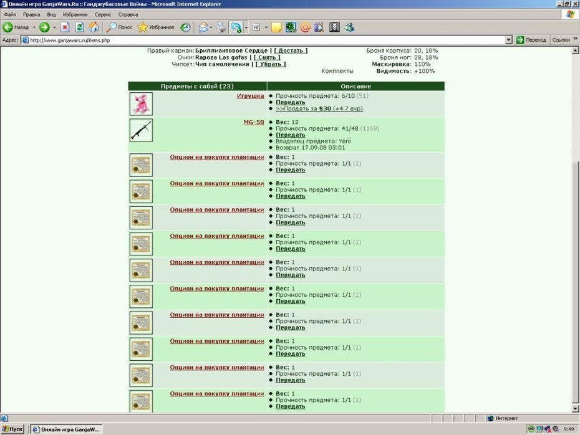Viewport: 580px width, 435px height.
Task: Click Передать in the Игрушка row
Action: click(x=291, y=102)
